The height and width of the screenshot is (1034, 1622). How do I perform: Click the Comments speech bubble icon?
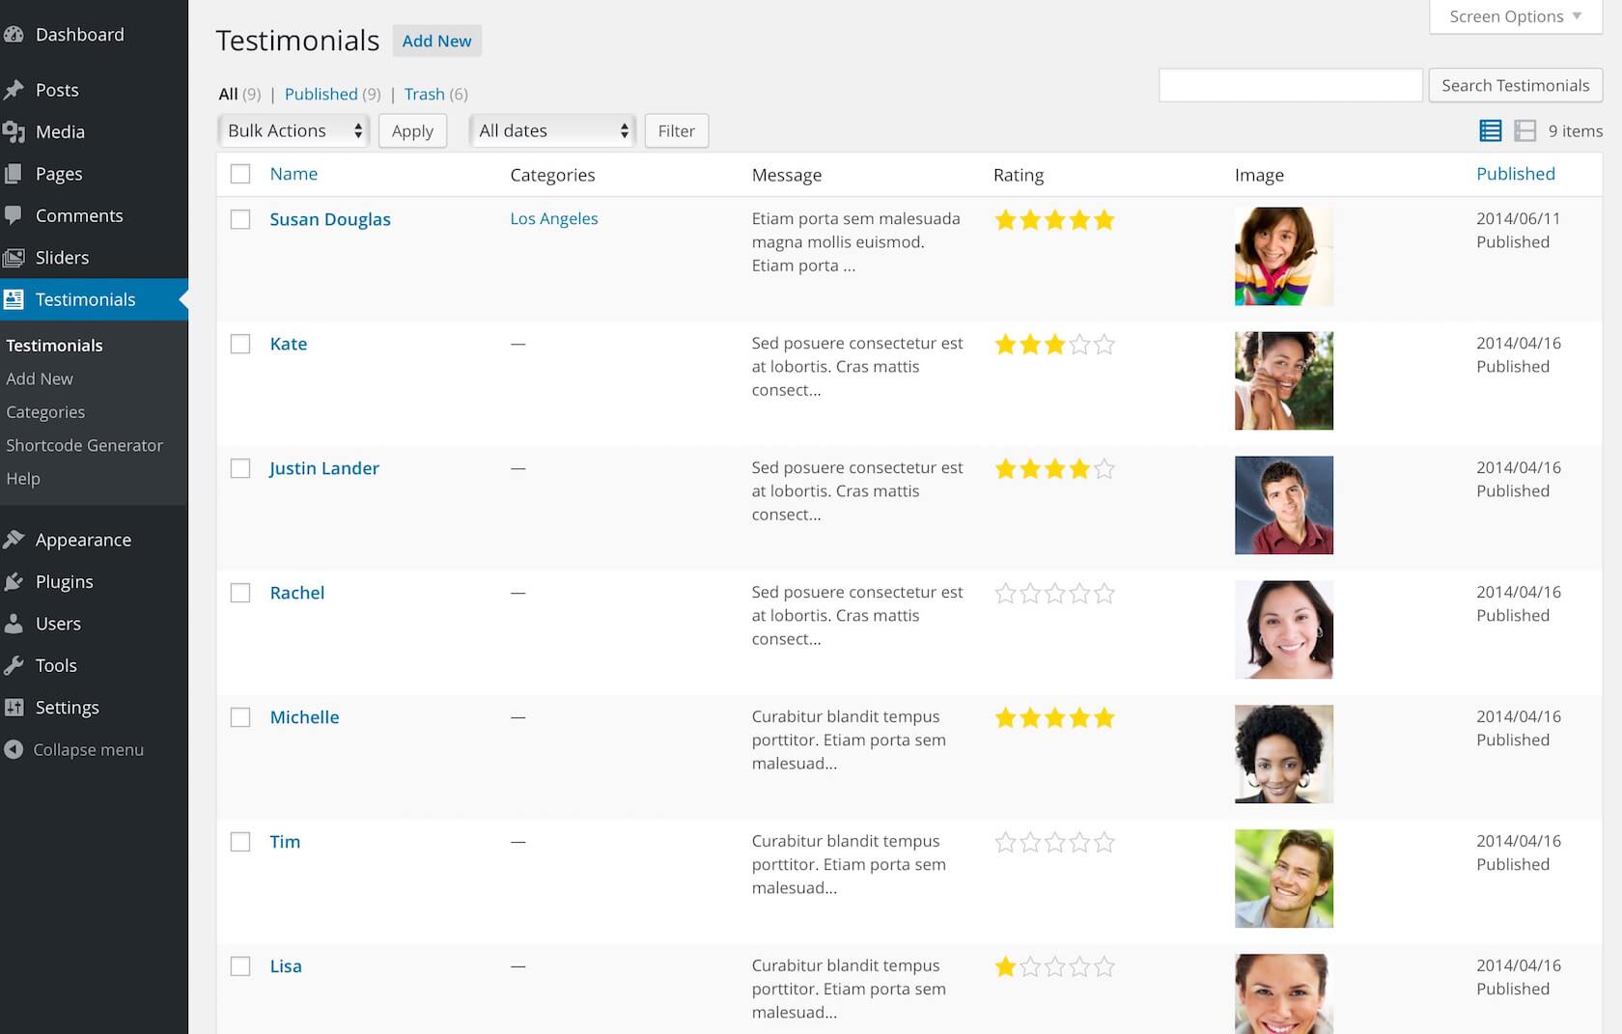coord(14,215)
